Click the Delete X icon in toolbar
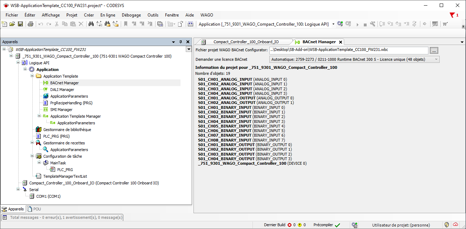This screenshot has width=466, height=229. tap(81, 24)
